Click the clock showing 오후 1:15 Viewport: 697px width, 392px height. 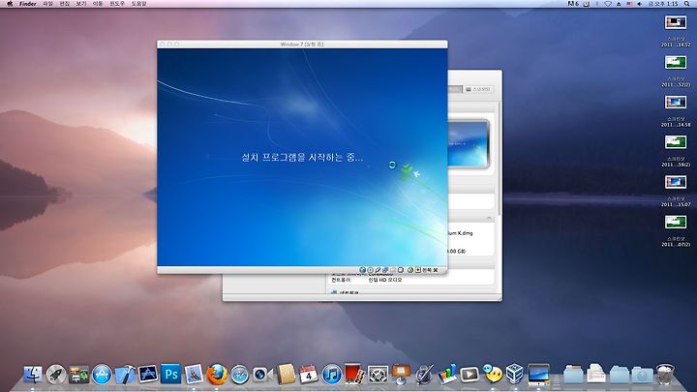click(664, 4)
